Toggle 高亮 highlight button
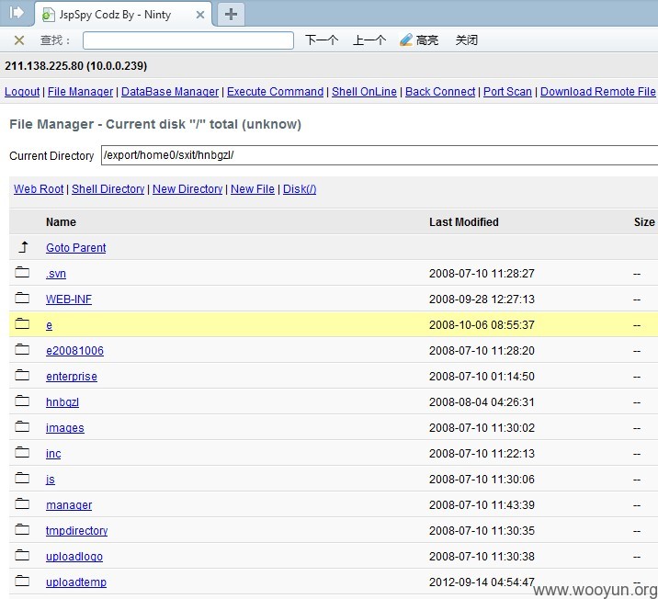Image resolution: width=658 pixels, height=599 pixels. point(419,40)
